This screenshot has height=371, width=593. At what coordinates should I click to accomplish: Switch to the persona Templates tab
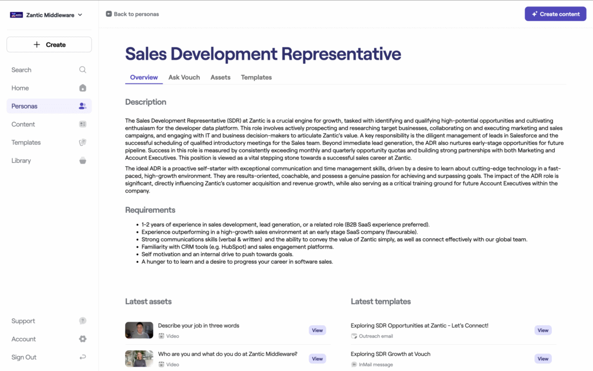point(257,77)
